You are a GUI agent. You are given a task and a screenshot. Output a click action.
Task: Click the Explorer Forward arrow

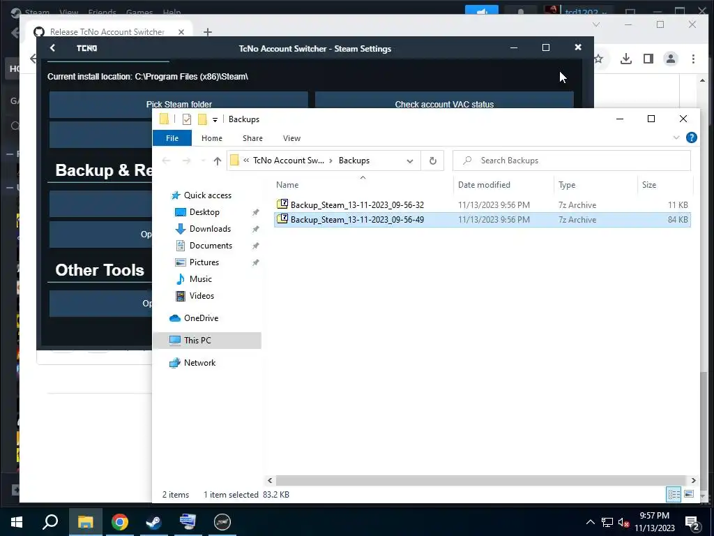click(186, 161)
